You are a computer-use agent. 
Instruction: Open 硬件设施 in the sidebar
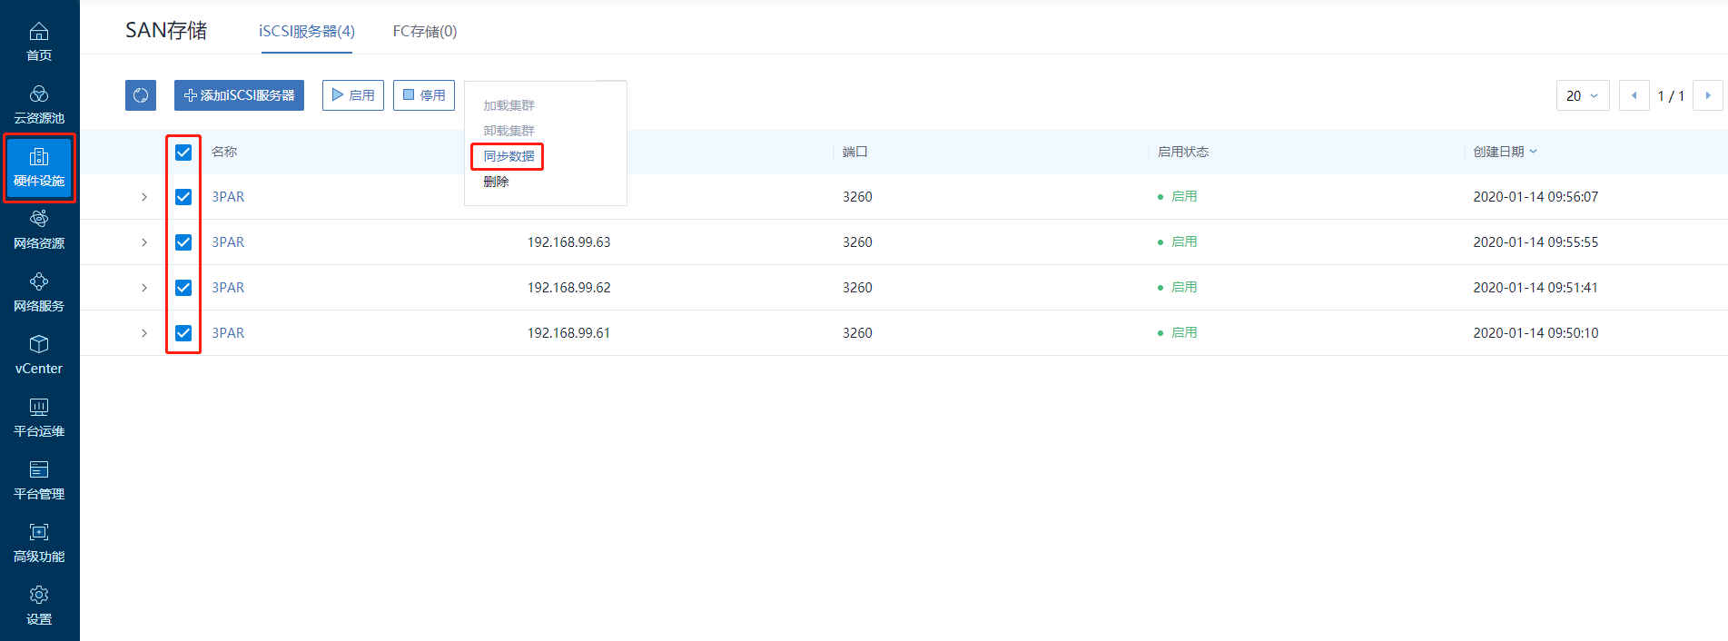point(39,168)
